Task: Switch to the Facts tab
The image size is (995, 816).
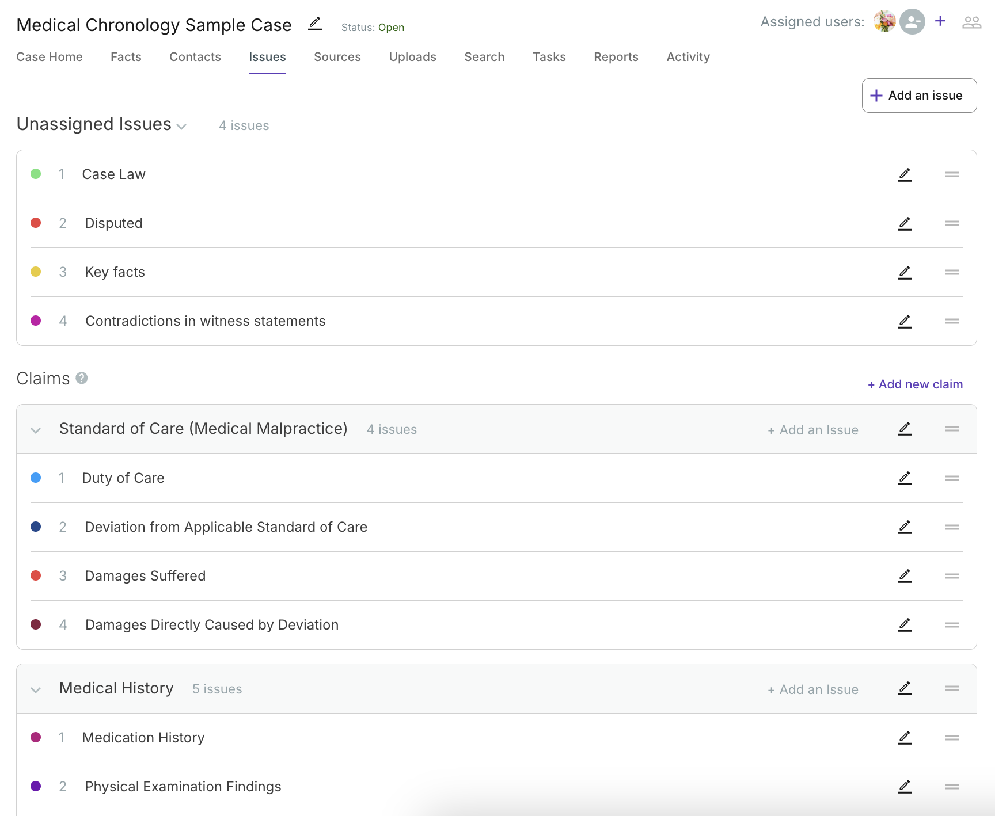Action: 126,57
